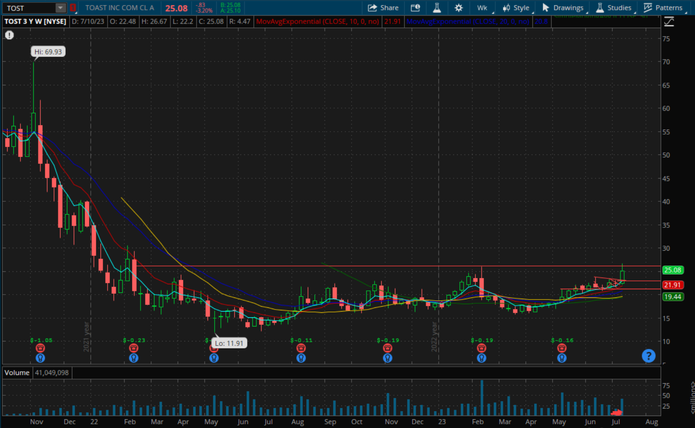Click the red phone icon under $-0.16

pos(562,348)
